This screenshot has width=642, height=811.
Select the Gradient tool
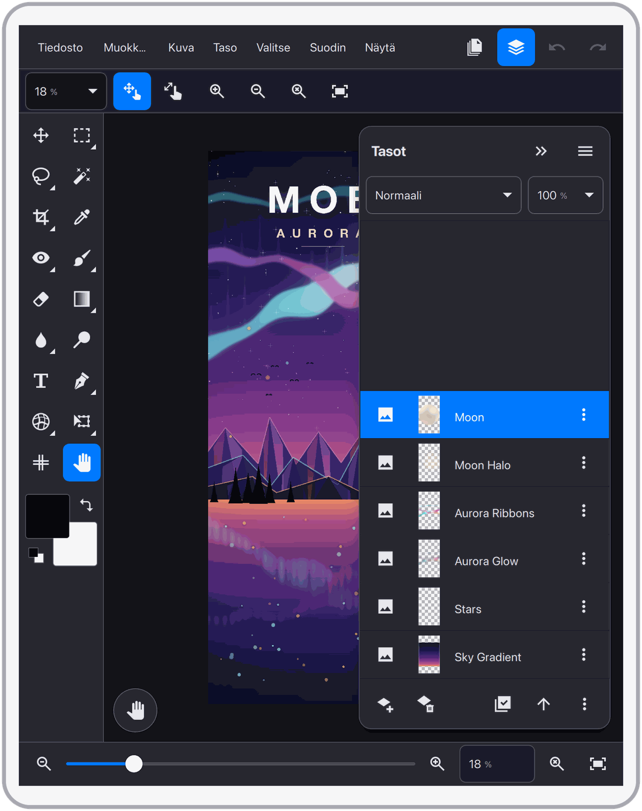pos(82,299)
